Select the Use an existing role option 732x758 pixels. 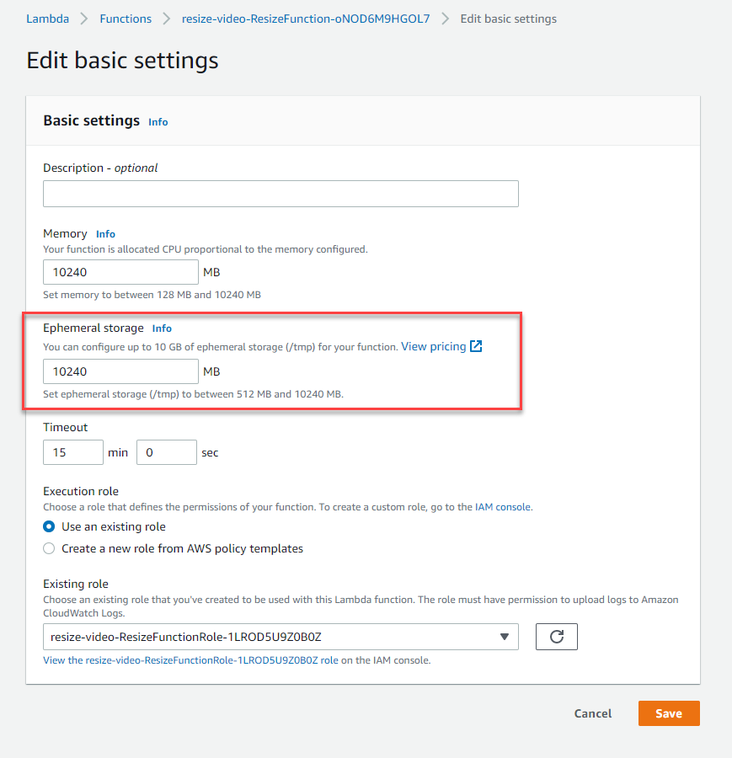48,526
